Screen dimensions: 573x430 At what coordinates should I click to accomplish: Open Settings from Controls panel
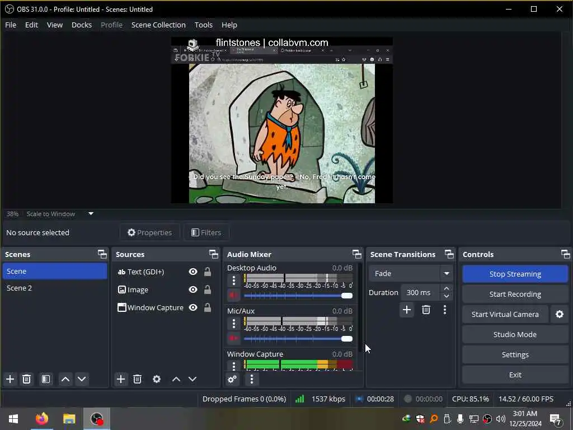pos(515,354)
